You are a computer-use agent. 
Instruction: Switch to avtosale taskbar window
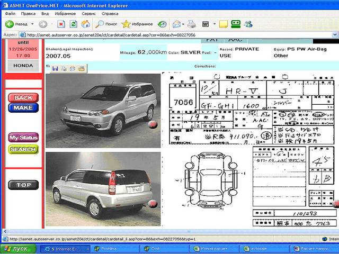tap(264, 249)
